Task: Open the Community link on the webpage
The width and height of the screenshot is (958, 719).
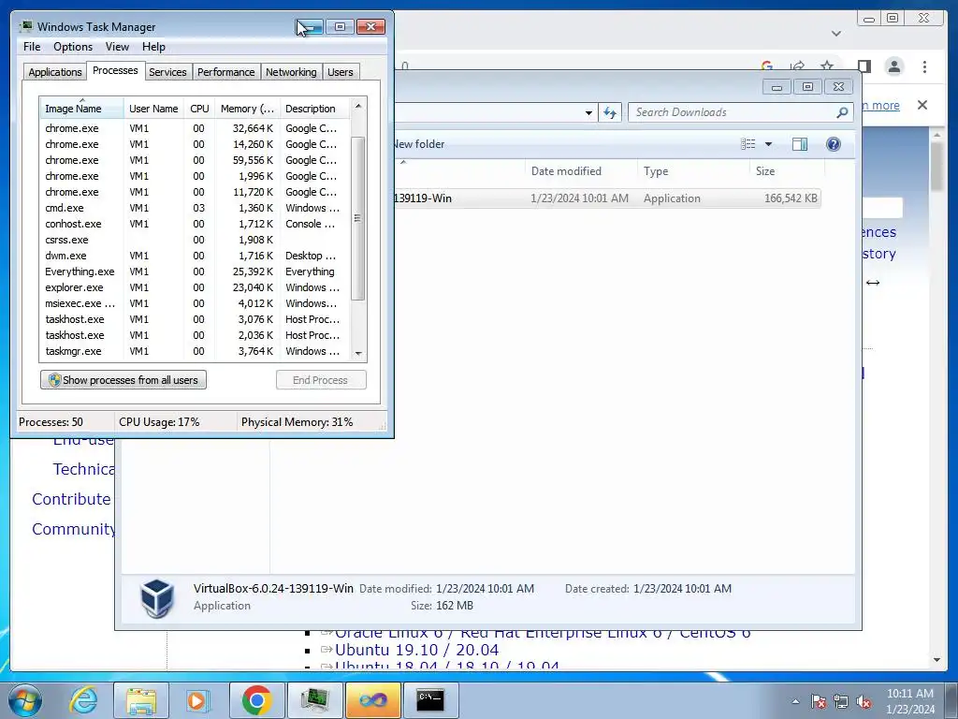Action: [x=73, y=529]
